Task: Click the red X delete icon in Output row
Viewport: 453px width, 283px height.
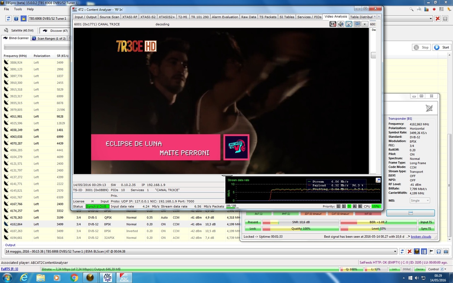Action: 409,252
